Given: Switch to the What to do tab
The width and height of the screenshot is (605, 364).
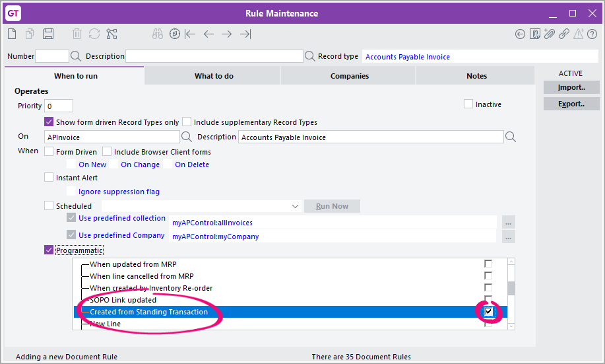Looking at the screenshot, I should [x=214, y=76].
